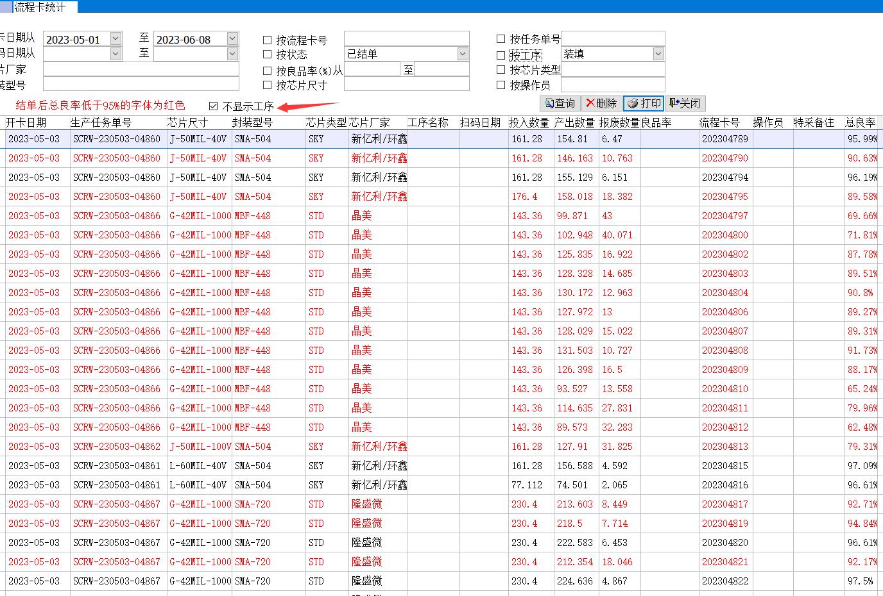The width and height of the screenshot is (883, 596).
Task: Sort by the 开卡日期 column header
Action: (x=26, y=122)
